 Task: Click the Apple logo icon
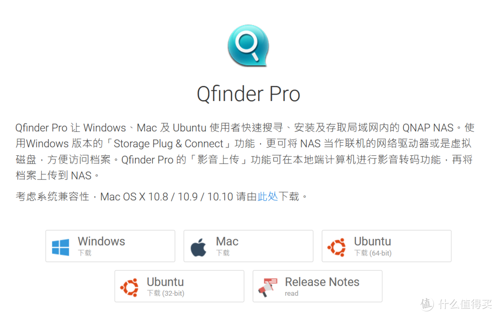(198, 247)
